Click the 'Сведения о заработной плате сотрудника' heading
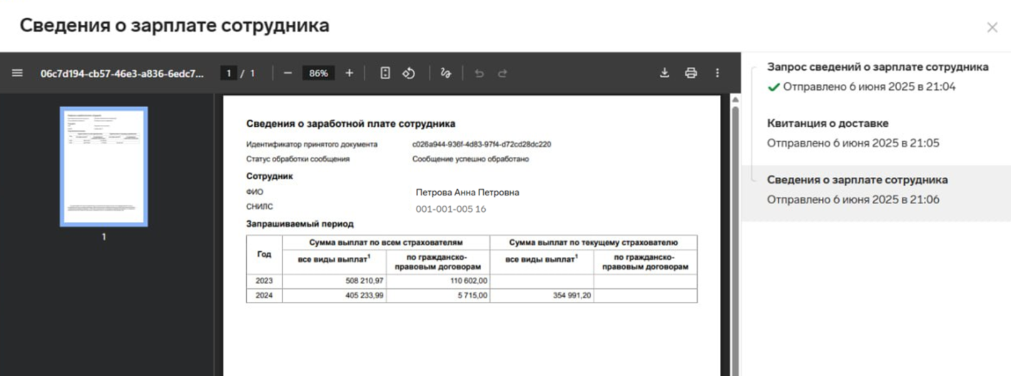Image resolution: width=1011 pixels, height=376 pixels. pos(350,124)
